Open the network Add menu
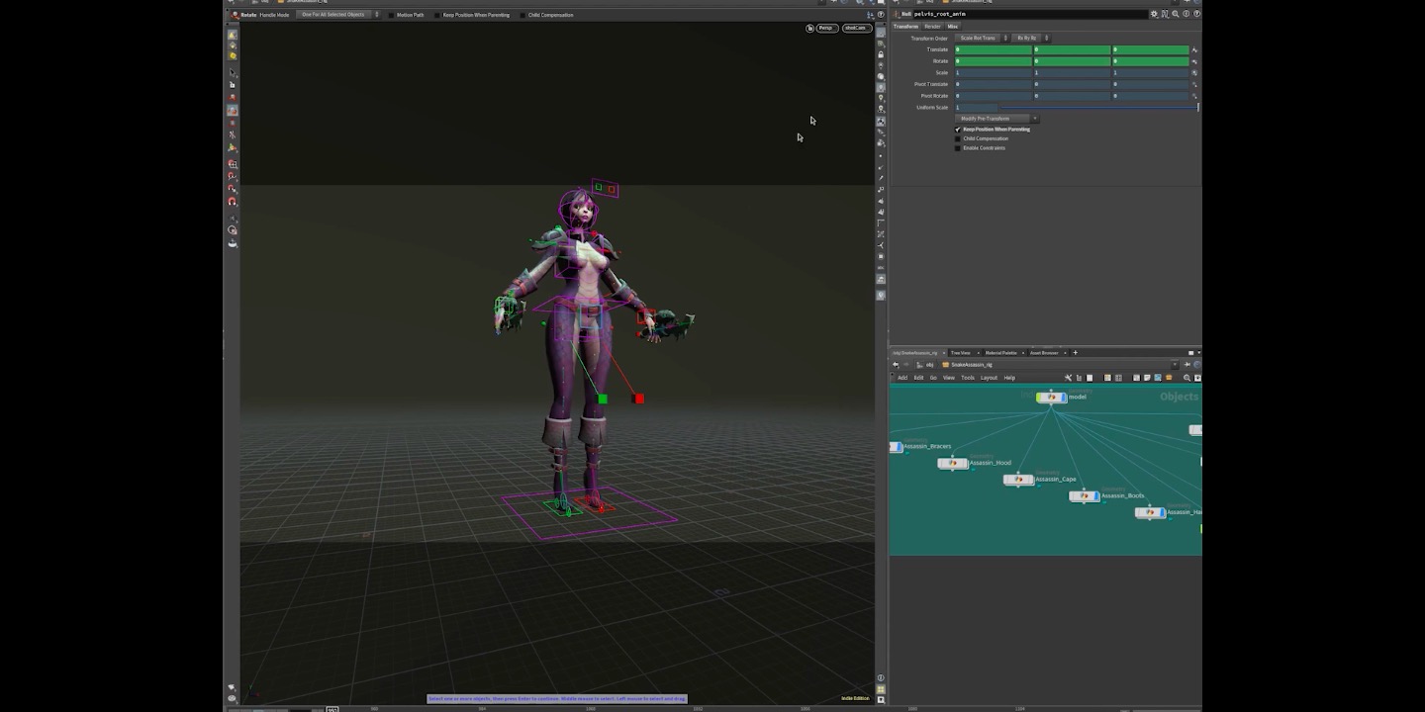 (x=902, y=378)
